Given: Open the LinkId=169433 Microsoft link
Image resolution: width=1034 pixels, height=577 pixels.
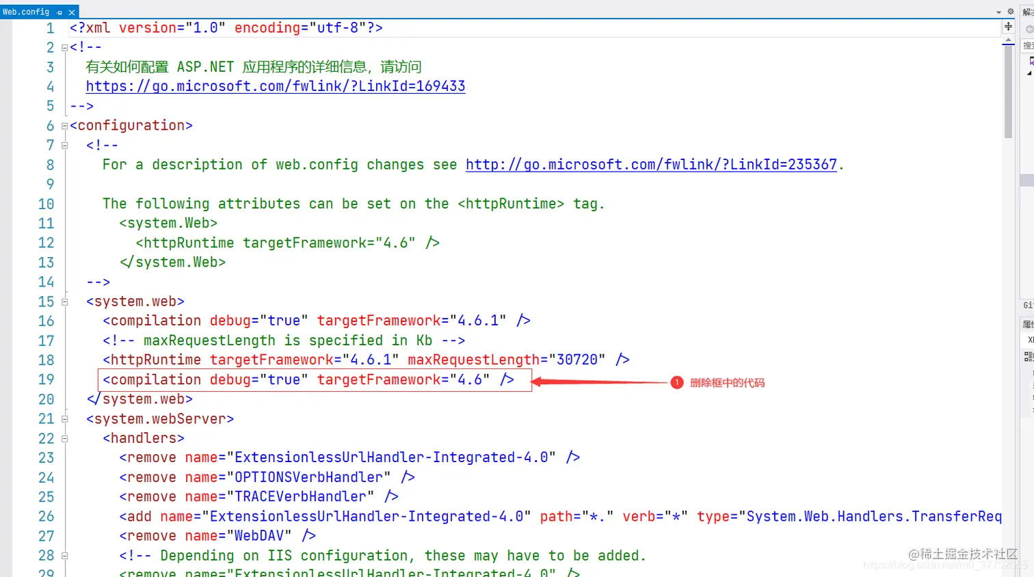Looking at the screenshot, I should point(276,86).
